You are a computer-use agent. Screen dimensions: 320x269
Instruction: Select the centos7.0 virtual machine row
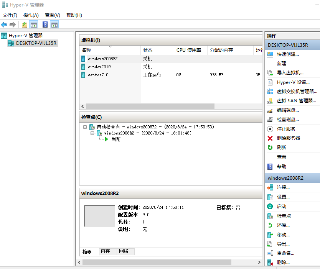click(x=171, y=75)
